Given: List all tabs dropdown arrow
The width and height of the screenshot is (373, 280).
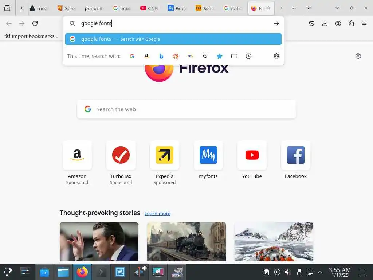Looking at the screenshot, I should pyautogui.click(x=309, y=8).
